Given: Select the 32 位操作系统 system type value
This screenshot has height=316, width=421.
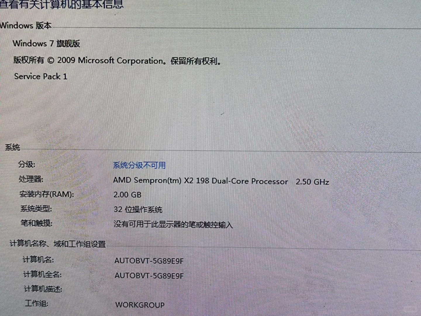Looking at the screenshot, I should [139, 209].
